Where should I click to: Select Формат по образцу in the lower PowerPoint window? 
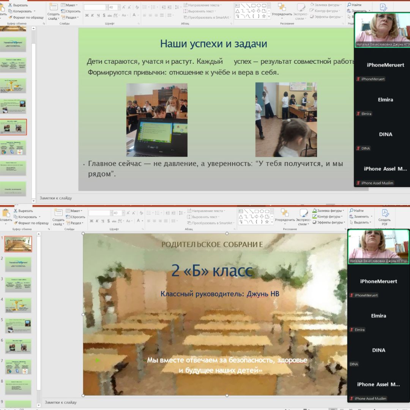pos(33,223)
